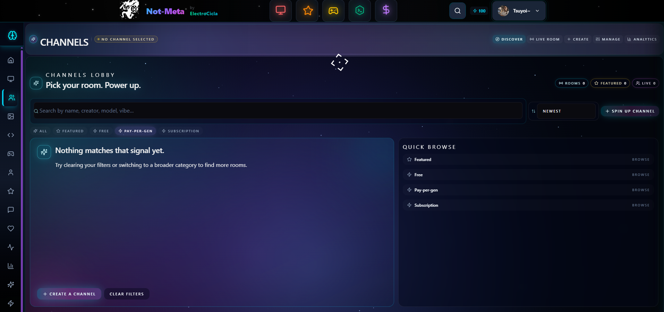Click the Create a Channel button
The height and width of the screenshot is (312, 664).
[x=69, y=294]
